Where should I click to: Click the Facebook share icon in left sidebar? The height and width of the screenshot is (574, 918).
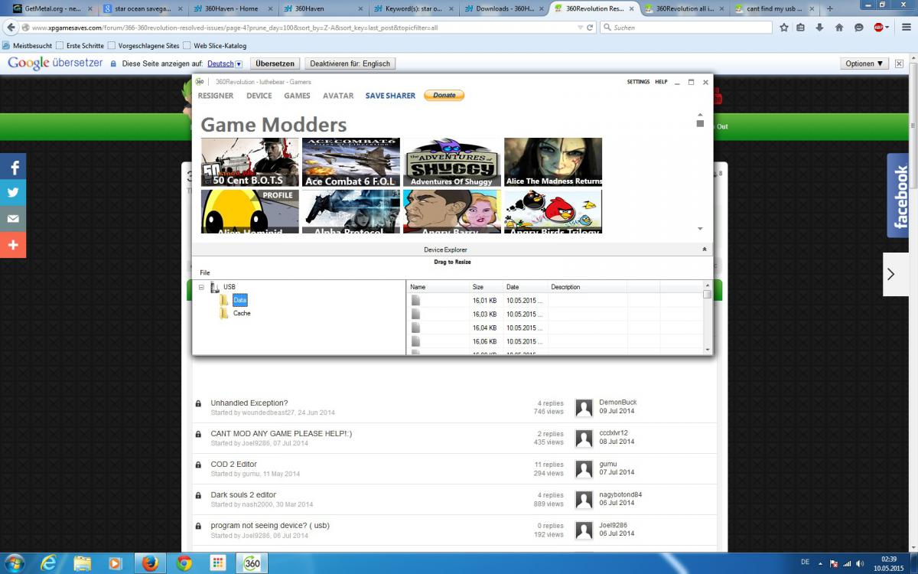pos(13,166)
